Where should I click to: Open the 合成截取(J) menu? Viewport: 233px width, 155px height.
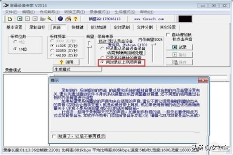(x=49, y=12)
